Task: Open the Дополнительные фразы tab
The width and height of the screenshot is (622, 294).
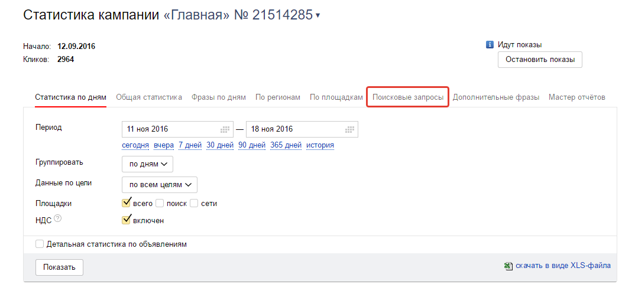Action: tap(496, 97)
